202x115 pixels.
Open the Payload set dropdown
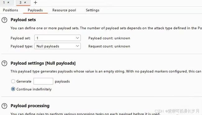tap(57, 38)
